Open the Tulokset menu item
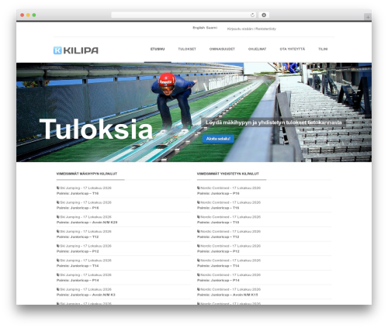Viewport: 388px width, 328px height. [187, 49]
